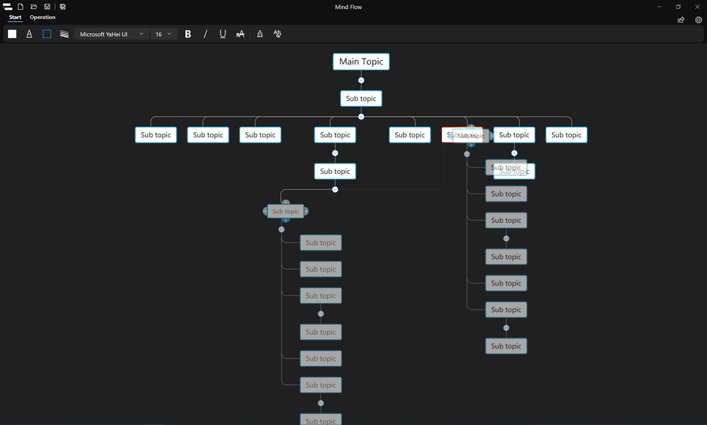Pick the blue border color swatch
This screenshot has height=425, width=707.
47,34
